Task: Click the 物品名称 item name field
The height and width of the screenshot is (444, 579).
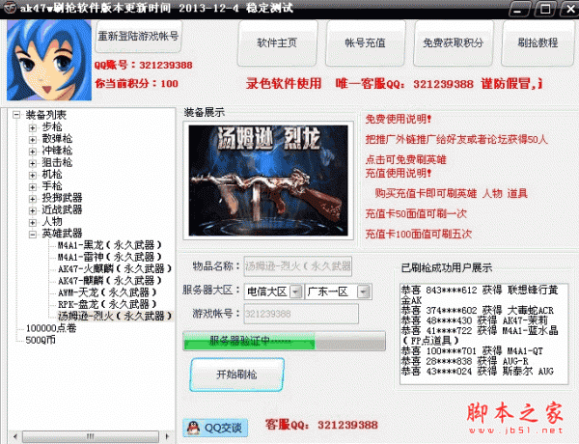Action: point(297,266)
